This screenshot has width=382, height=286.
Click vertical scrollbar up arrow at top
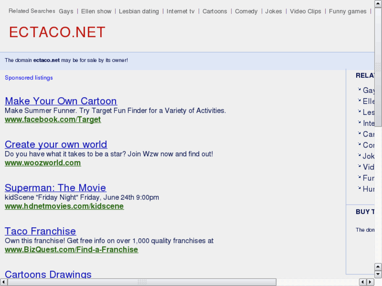point(378,4)
